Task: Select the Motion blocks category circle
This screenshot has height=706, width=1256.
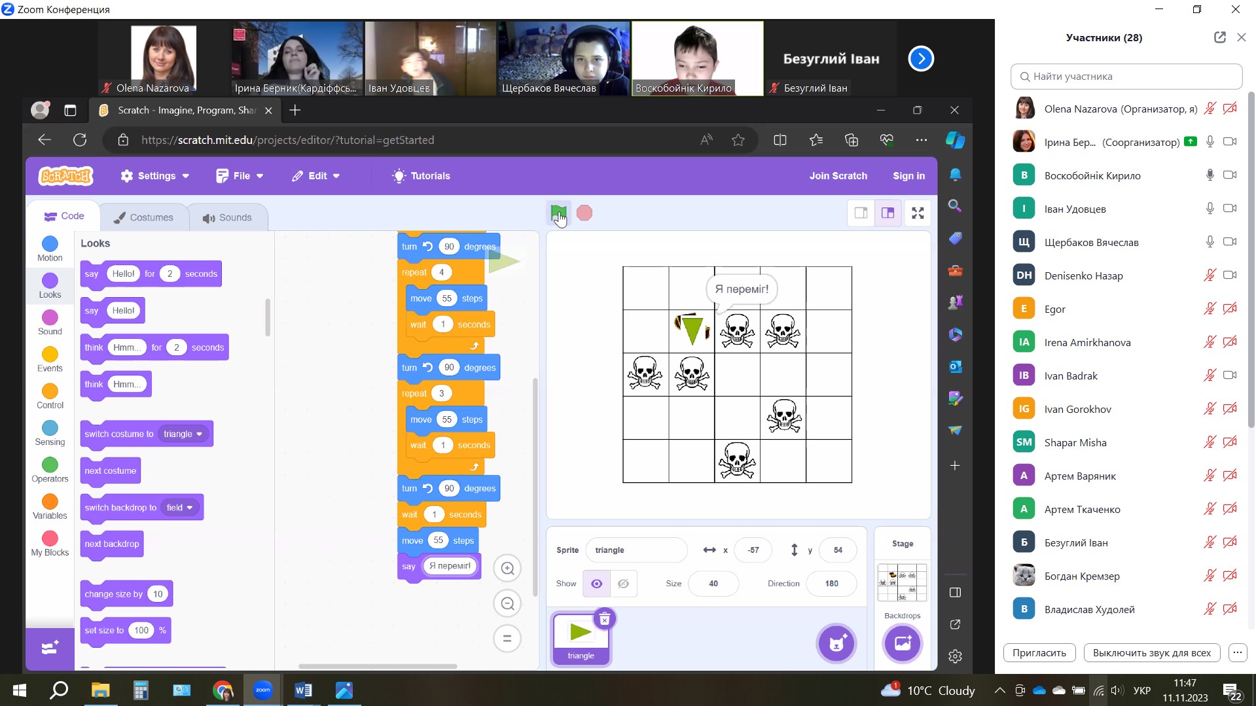Action: pyautogui.click(x=50, y=244)
